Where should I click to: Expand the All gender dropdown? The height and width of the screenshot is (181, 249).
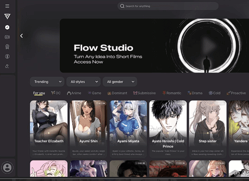click(119, 82)
